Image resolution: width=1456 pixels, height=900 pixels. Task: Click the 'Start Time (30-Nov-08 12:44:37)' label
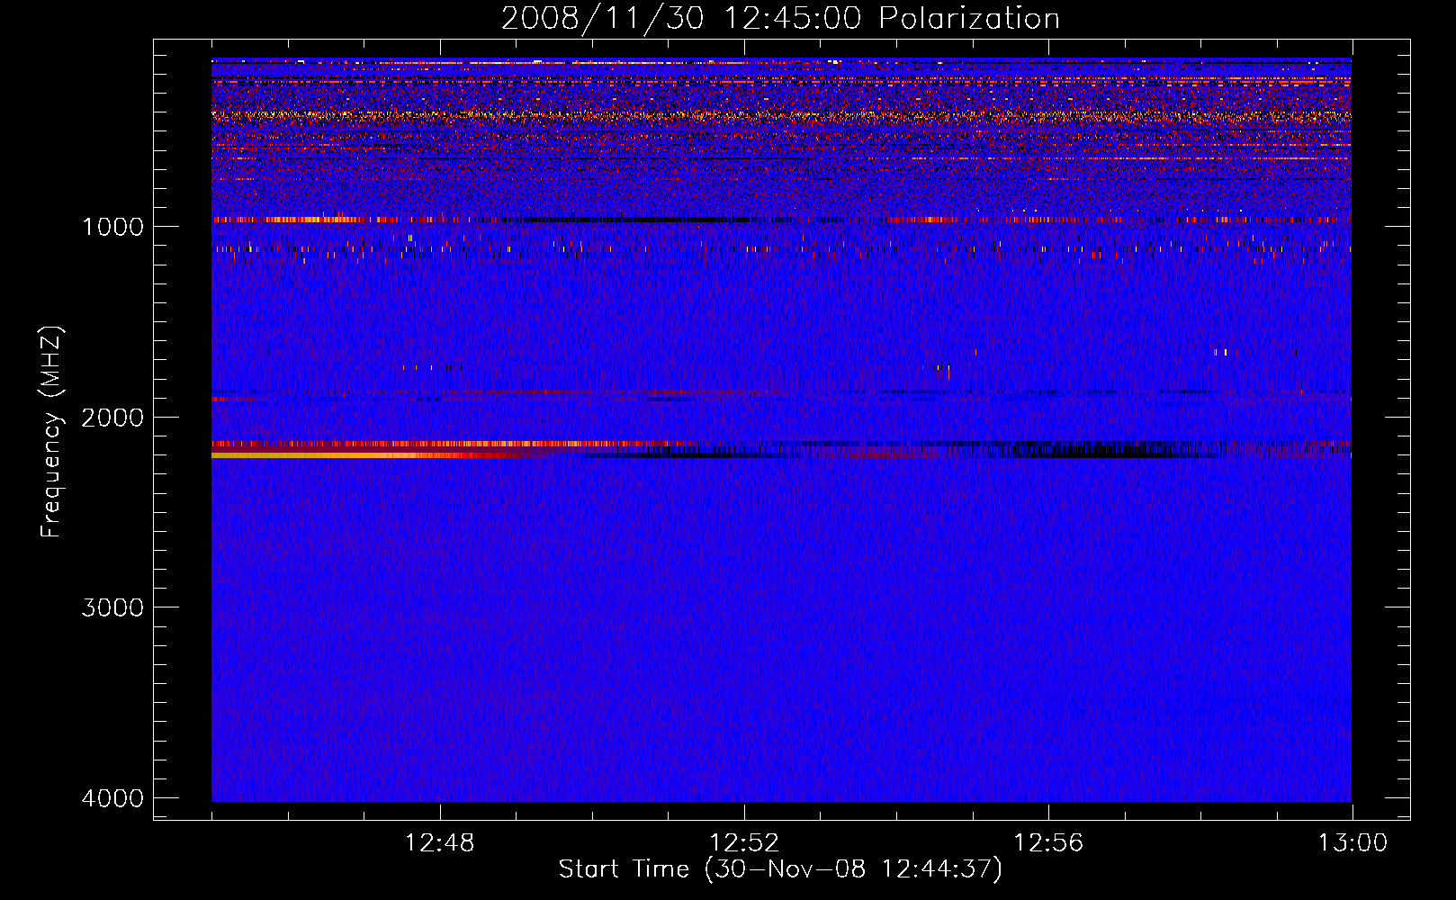tap(780, 869)
